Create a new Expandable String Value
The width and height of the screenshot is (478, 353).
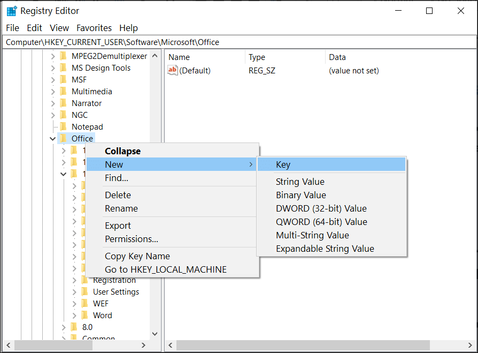[x=331, y=249]
